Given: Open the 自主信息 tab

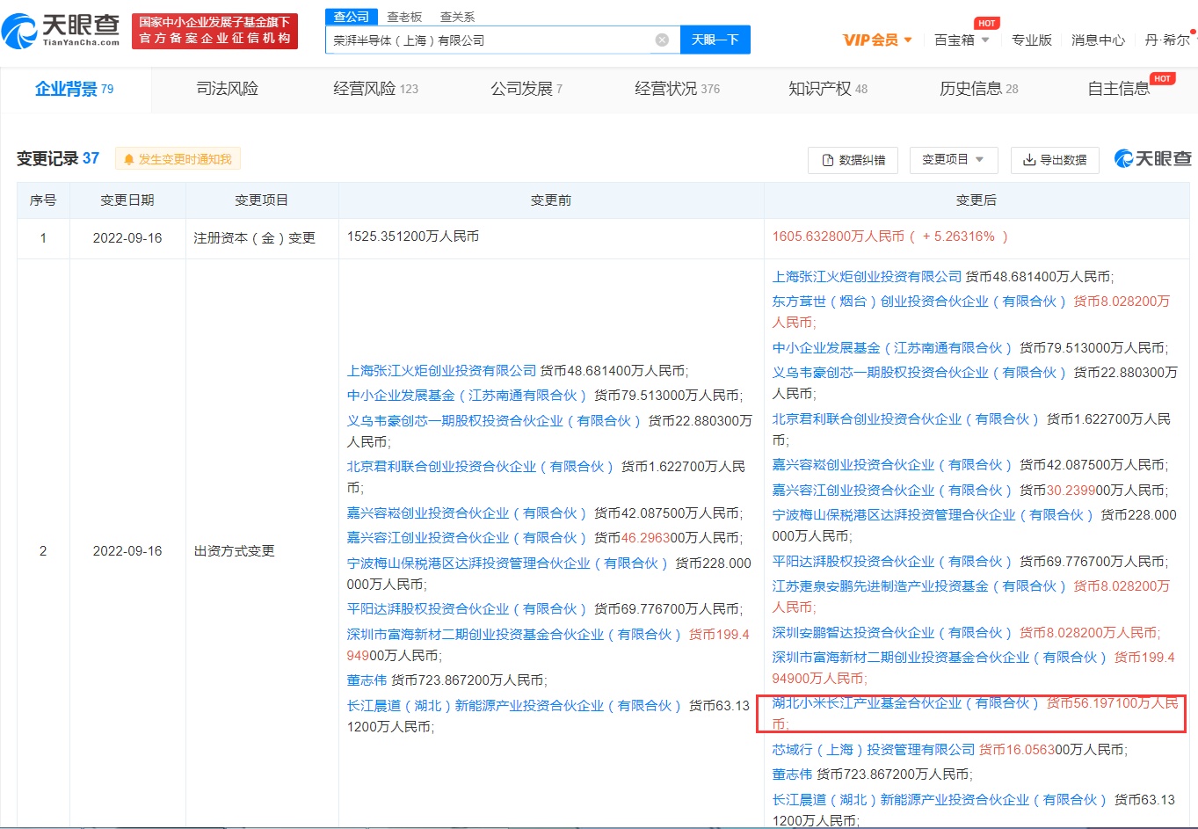Looking at the screenshot, I should (1118, 89).
